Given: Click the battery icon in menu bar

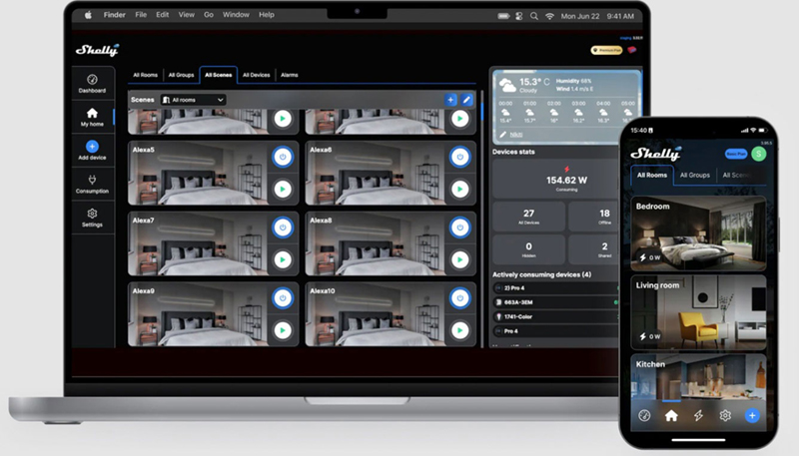Looking at the screenshot, I should [503, 16].
